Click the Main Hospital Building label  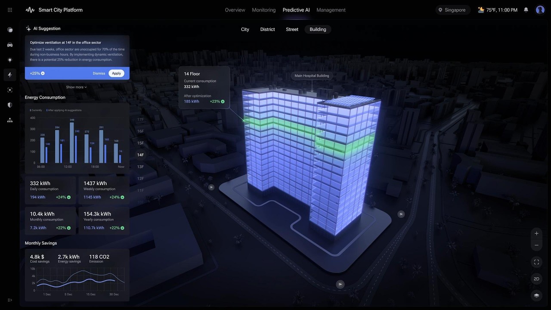click(x=312, y=76)
